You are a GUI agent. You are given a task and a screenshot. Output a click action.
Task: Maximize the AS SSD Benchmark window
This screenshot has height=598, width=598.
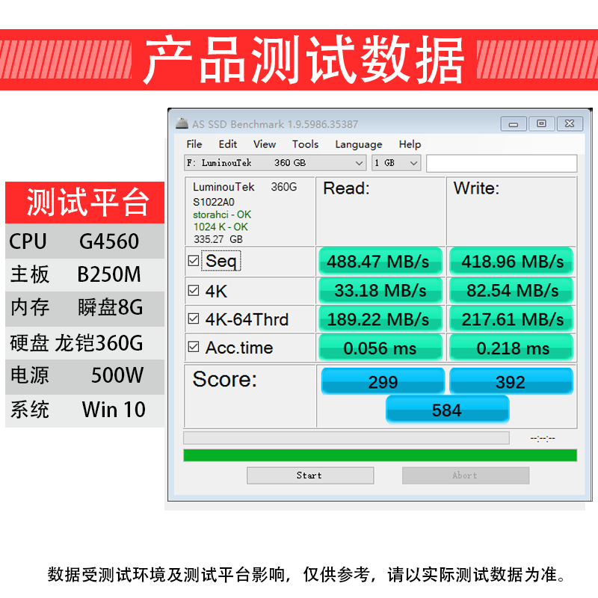coord(541,123)
